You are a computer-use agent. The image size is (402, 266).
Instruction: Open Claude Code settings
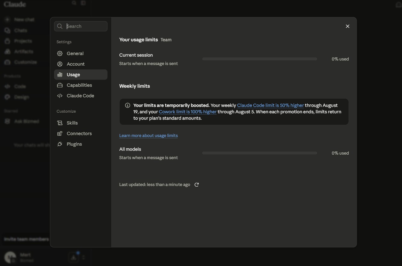[x=81, y=96]
